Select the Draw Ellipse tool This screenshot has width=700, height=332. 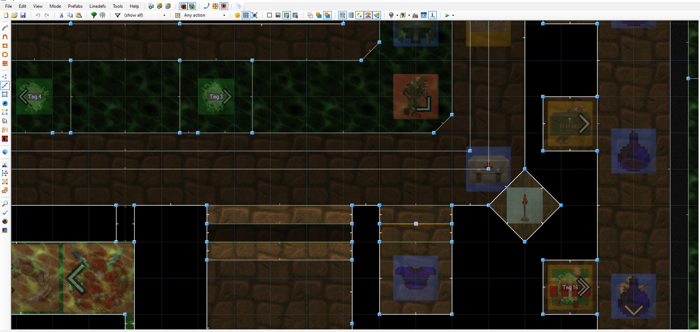click(5, 54)
